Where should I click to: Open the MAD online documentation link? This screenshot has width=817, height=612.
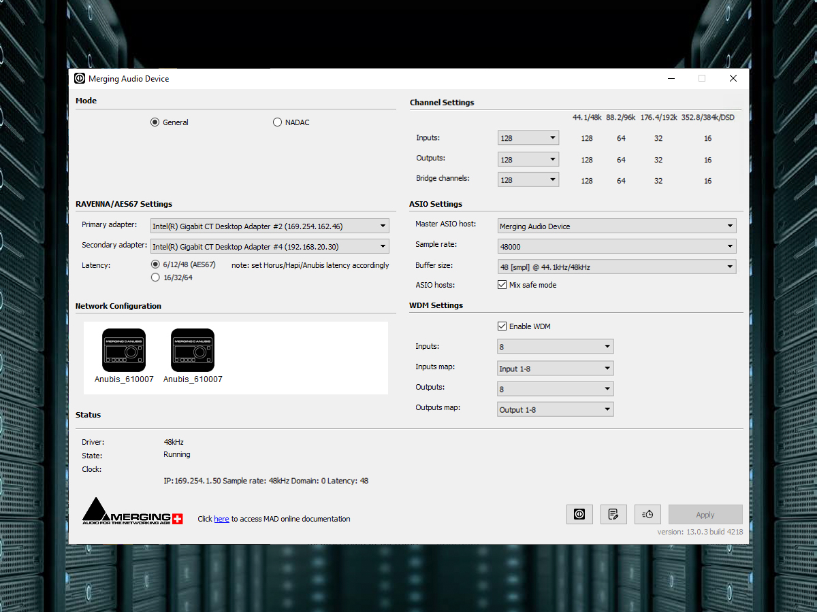pos(221,518)
